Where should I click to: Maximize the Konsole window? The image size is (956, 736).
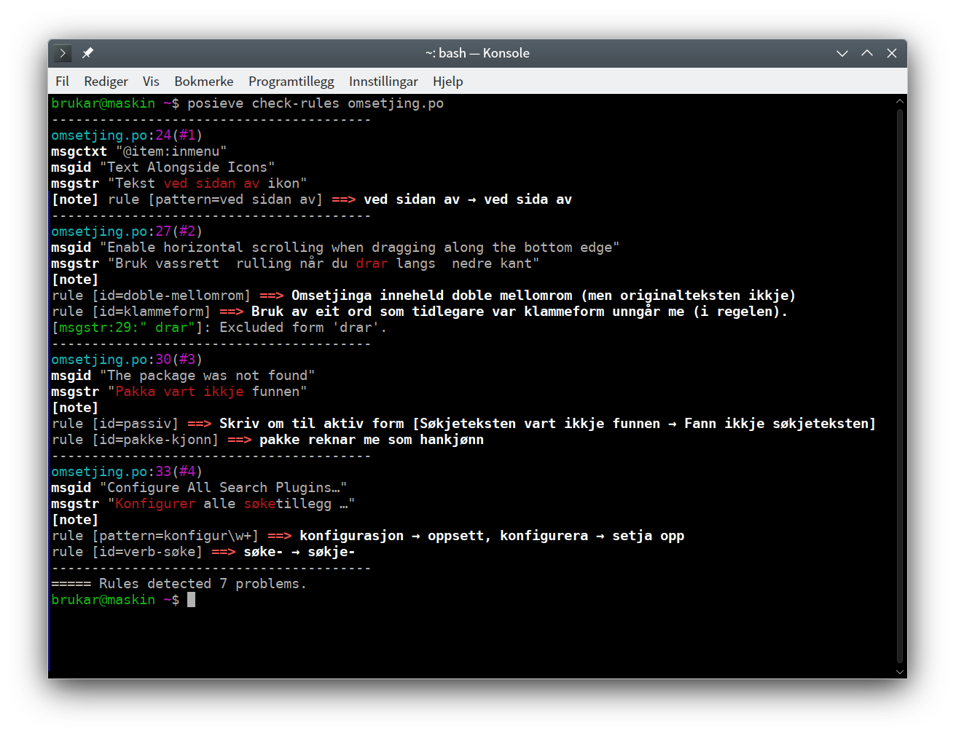tap(867, 53)
